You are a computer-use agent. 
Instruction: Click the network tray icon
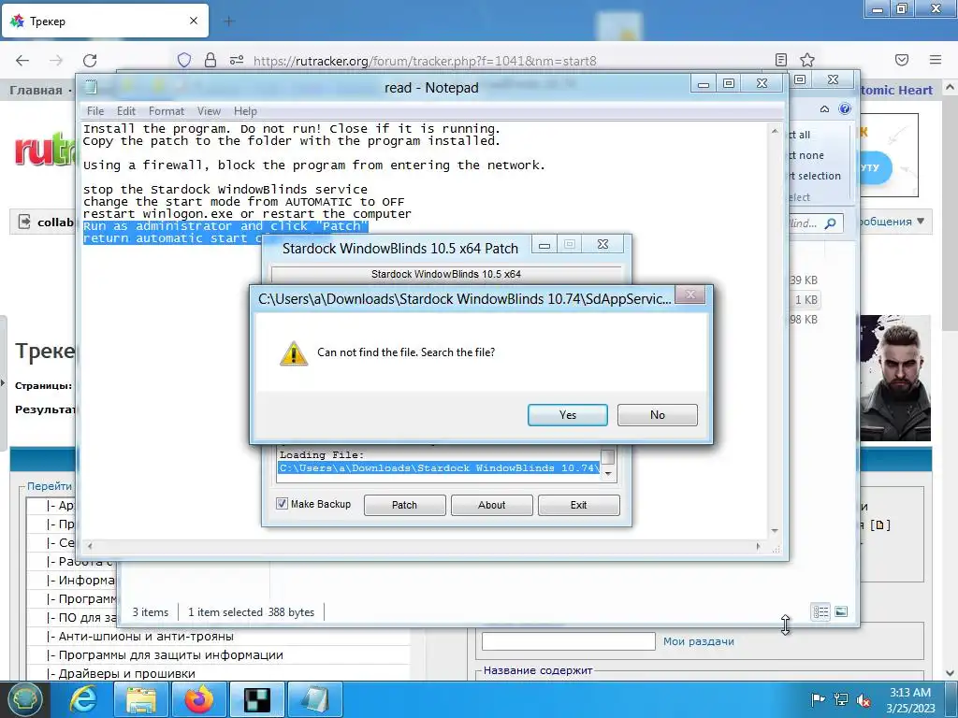pyautogui.click(x=841, y=699)
